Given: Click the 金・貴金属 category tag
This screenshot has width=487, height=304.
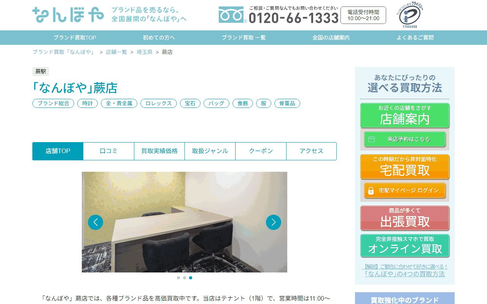Looking at the screenshot, I should click(119, 103).
